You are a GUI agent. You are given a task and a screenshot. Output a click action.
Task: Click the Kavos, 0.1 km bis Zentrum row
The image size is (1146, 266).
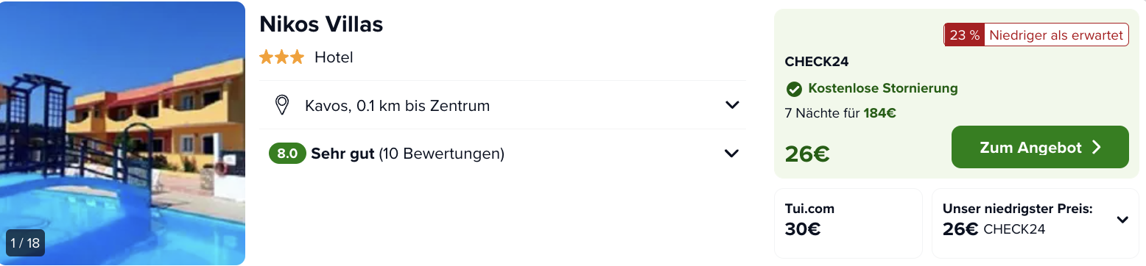click(502, 105)
